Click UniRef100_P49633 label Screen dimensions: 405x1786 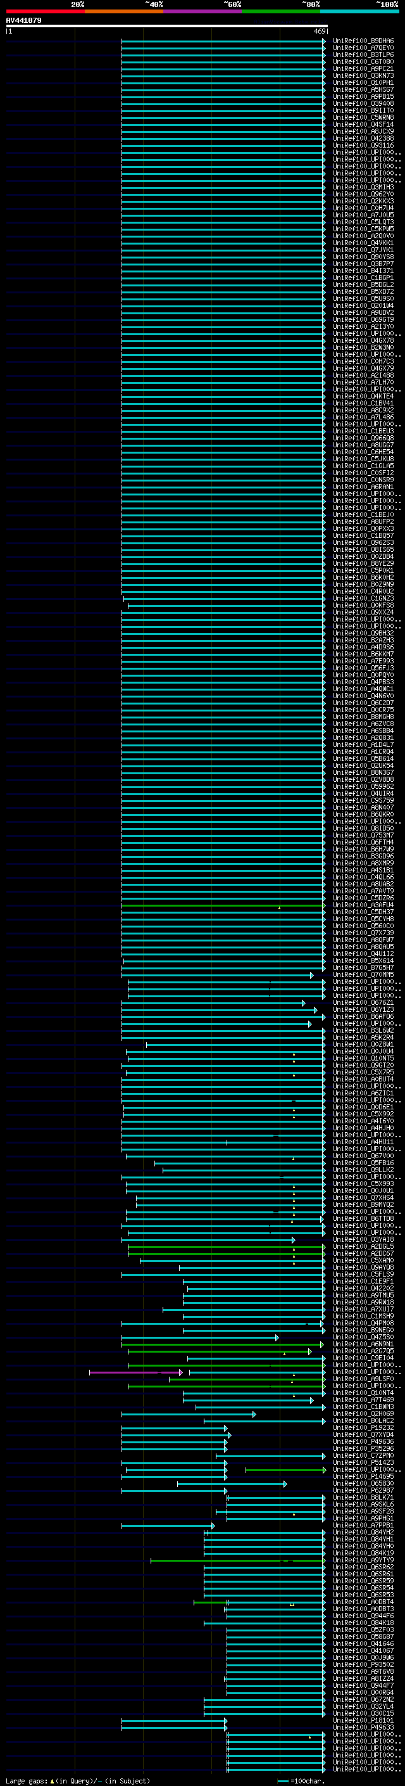363,1727
